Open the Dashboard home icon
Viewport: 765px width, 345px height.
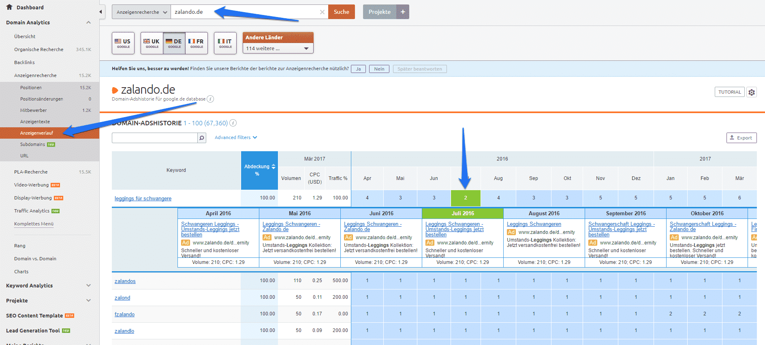click(9, 7)
